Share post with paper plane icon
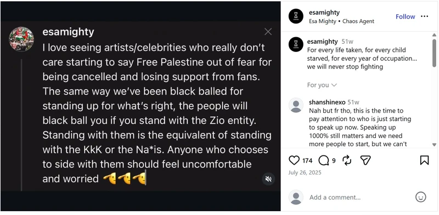 [x=365, y=160]
